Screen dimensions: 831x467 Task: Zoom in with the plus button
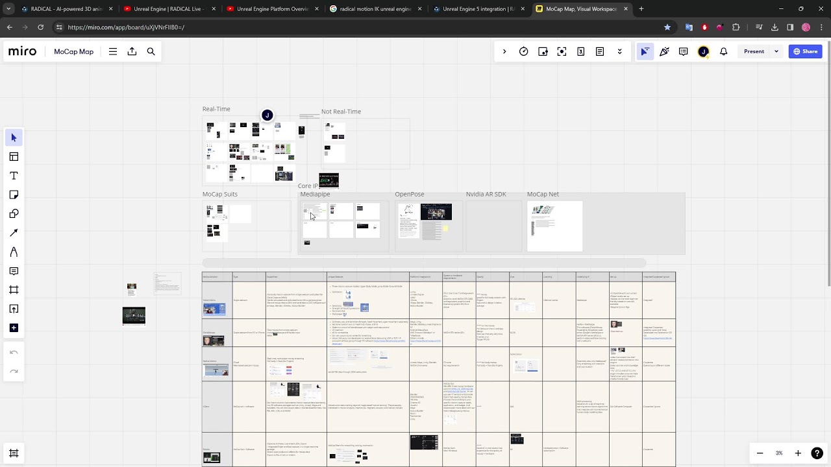(798, 453)
